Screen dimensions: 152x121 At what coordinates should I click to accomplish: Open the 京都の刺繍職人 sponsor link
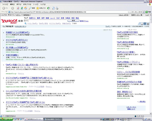point(12,55)
